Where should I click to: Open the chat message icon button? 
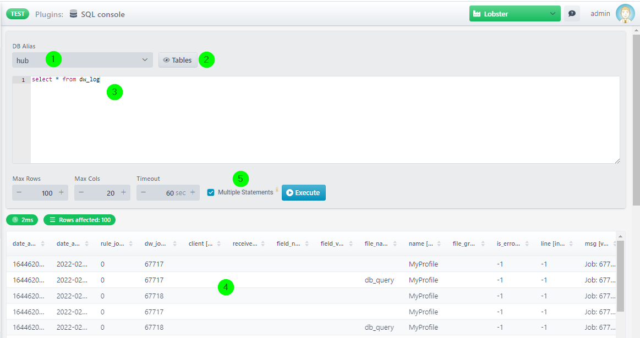(x=572, y=13)
